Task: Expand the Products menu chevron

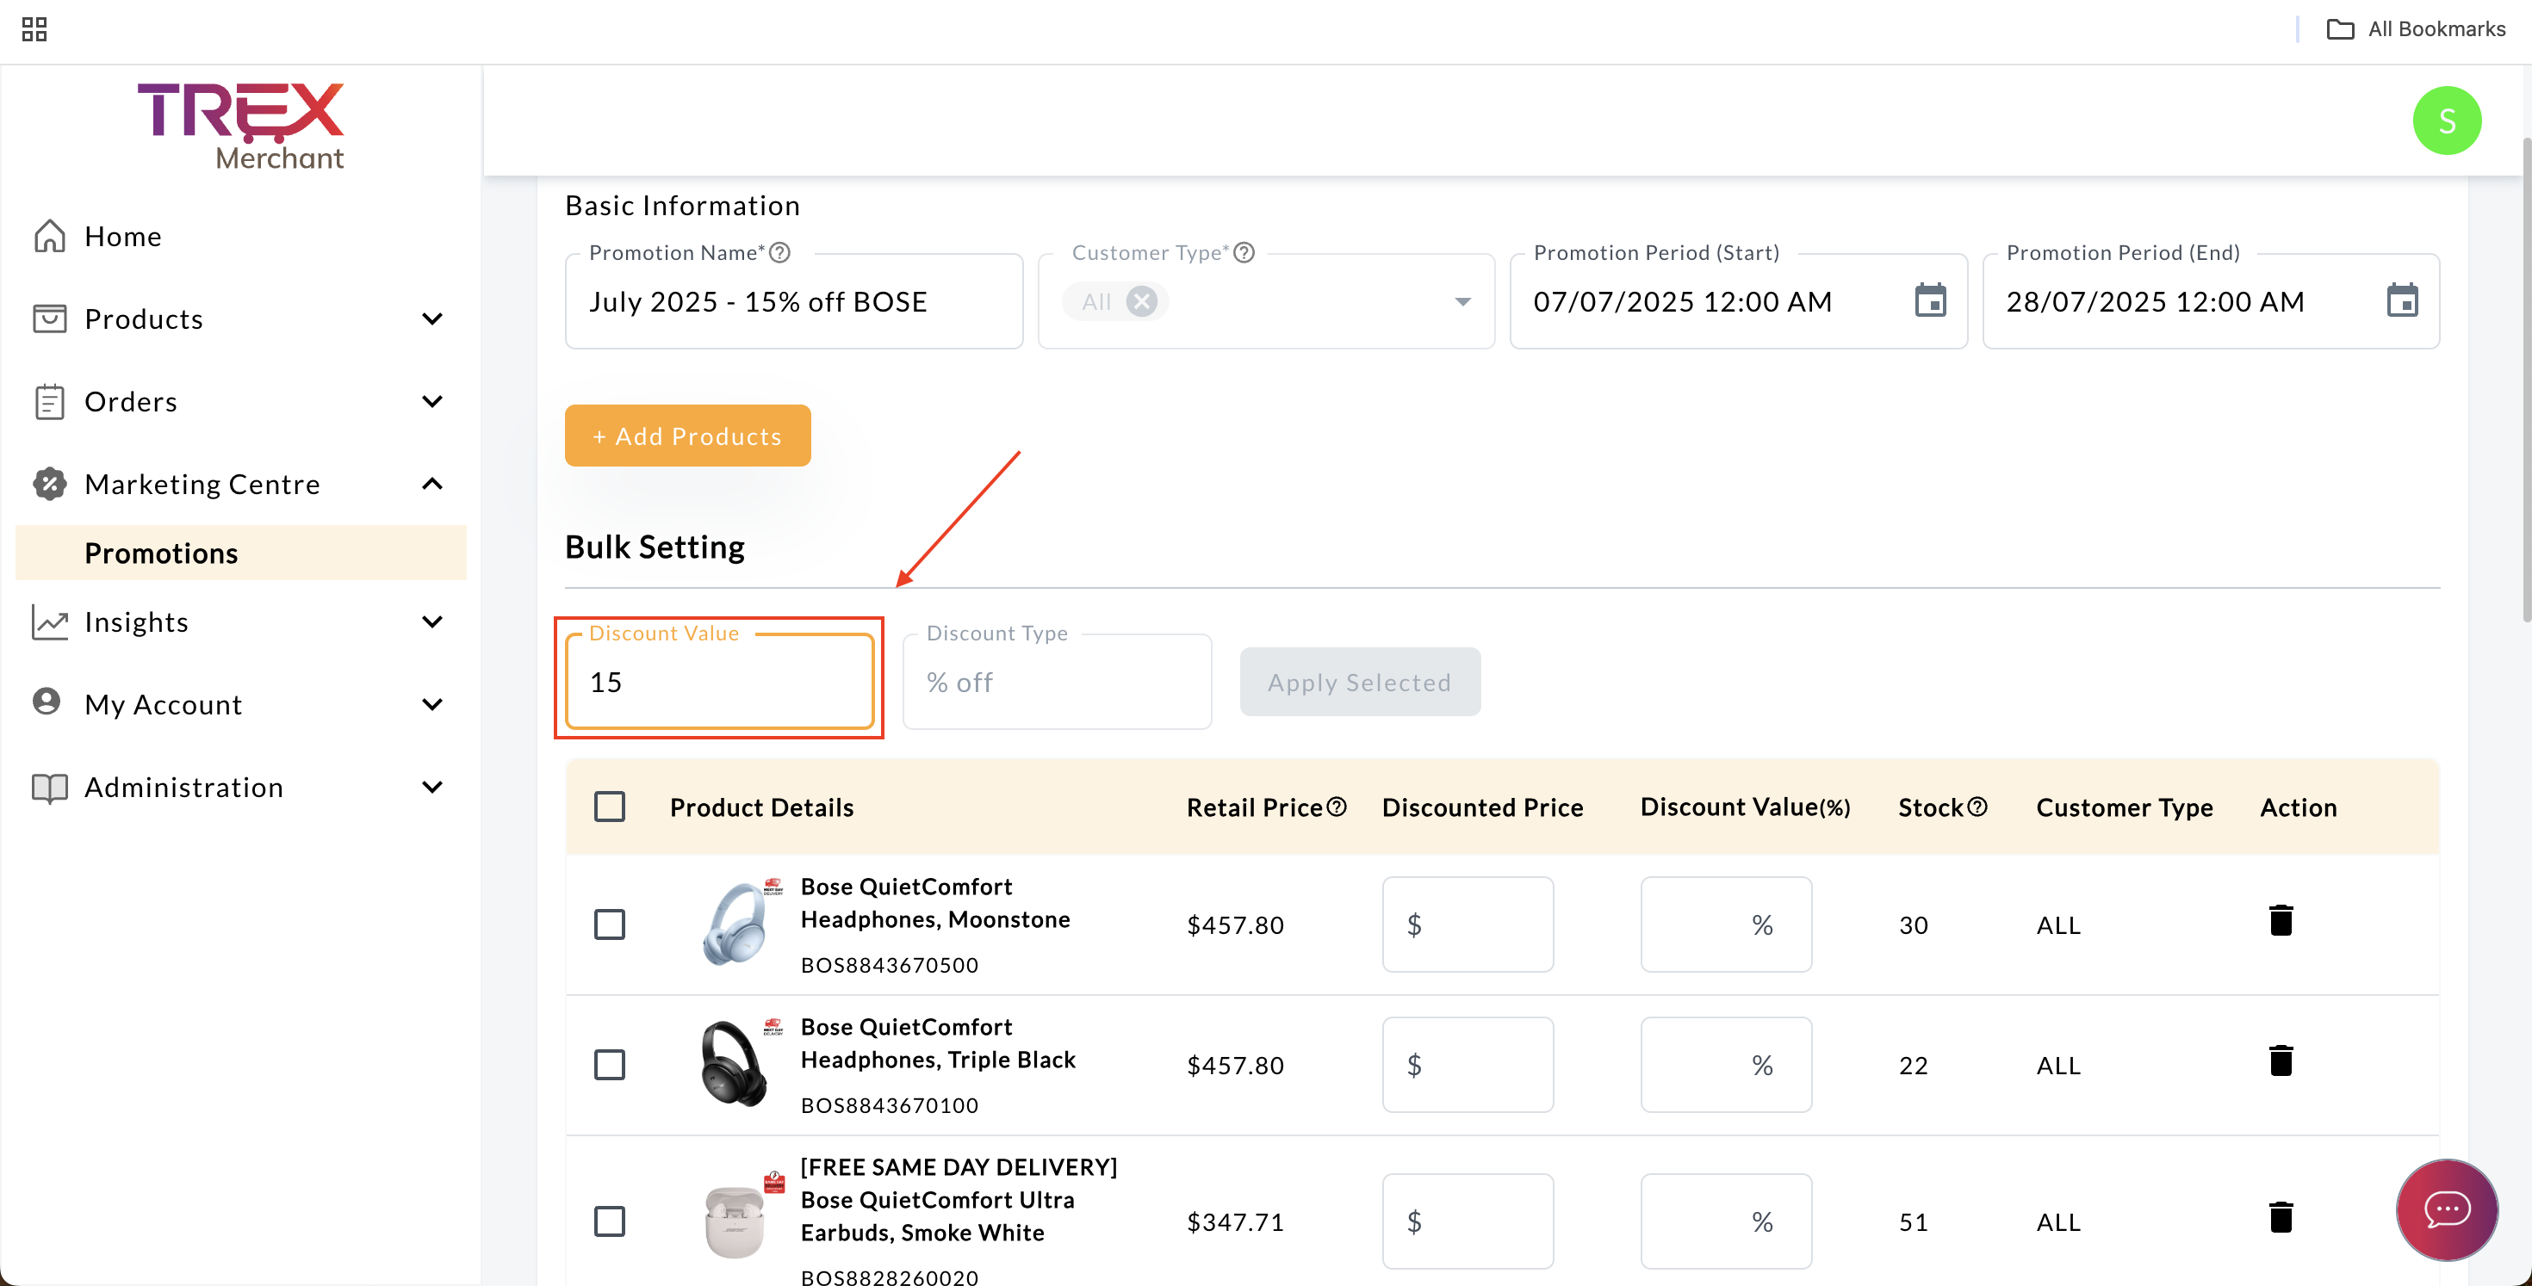Action: pyautogui.click(x=431, y=318)
